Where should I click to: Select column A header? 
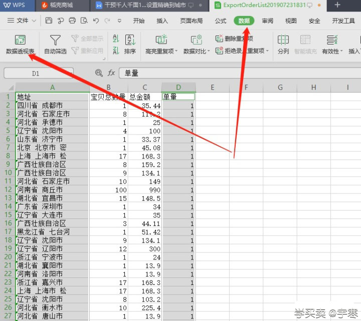(x=52, y=87)
